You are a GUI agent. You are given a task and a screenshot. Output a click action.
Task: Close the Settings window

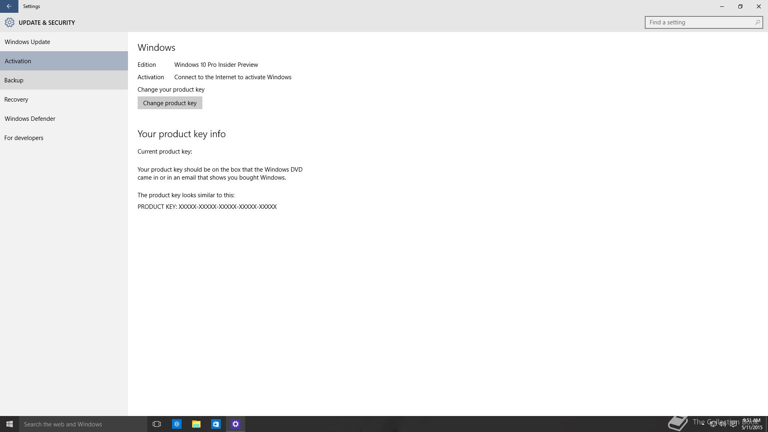(758, 6)
